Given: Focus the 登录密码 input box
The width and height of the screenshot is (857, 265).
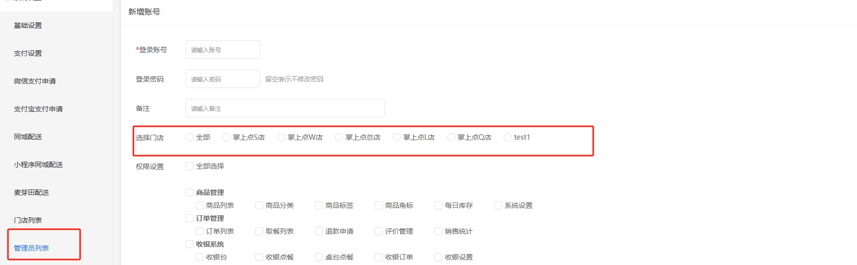Looking at the screenshot, I should (x=222, y=79).
